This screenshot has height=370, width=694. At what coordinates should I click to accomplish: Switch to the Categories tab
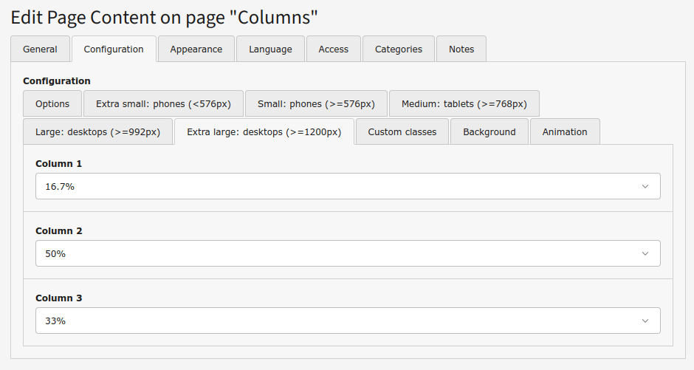tap(399, 49)
